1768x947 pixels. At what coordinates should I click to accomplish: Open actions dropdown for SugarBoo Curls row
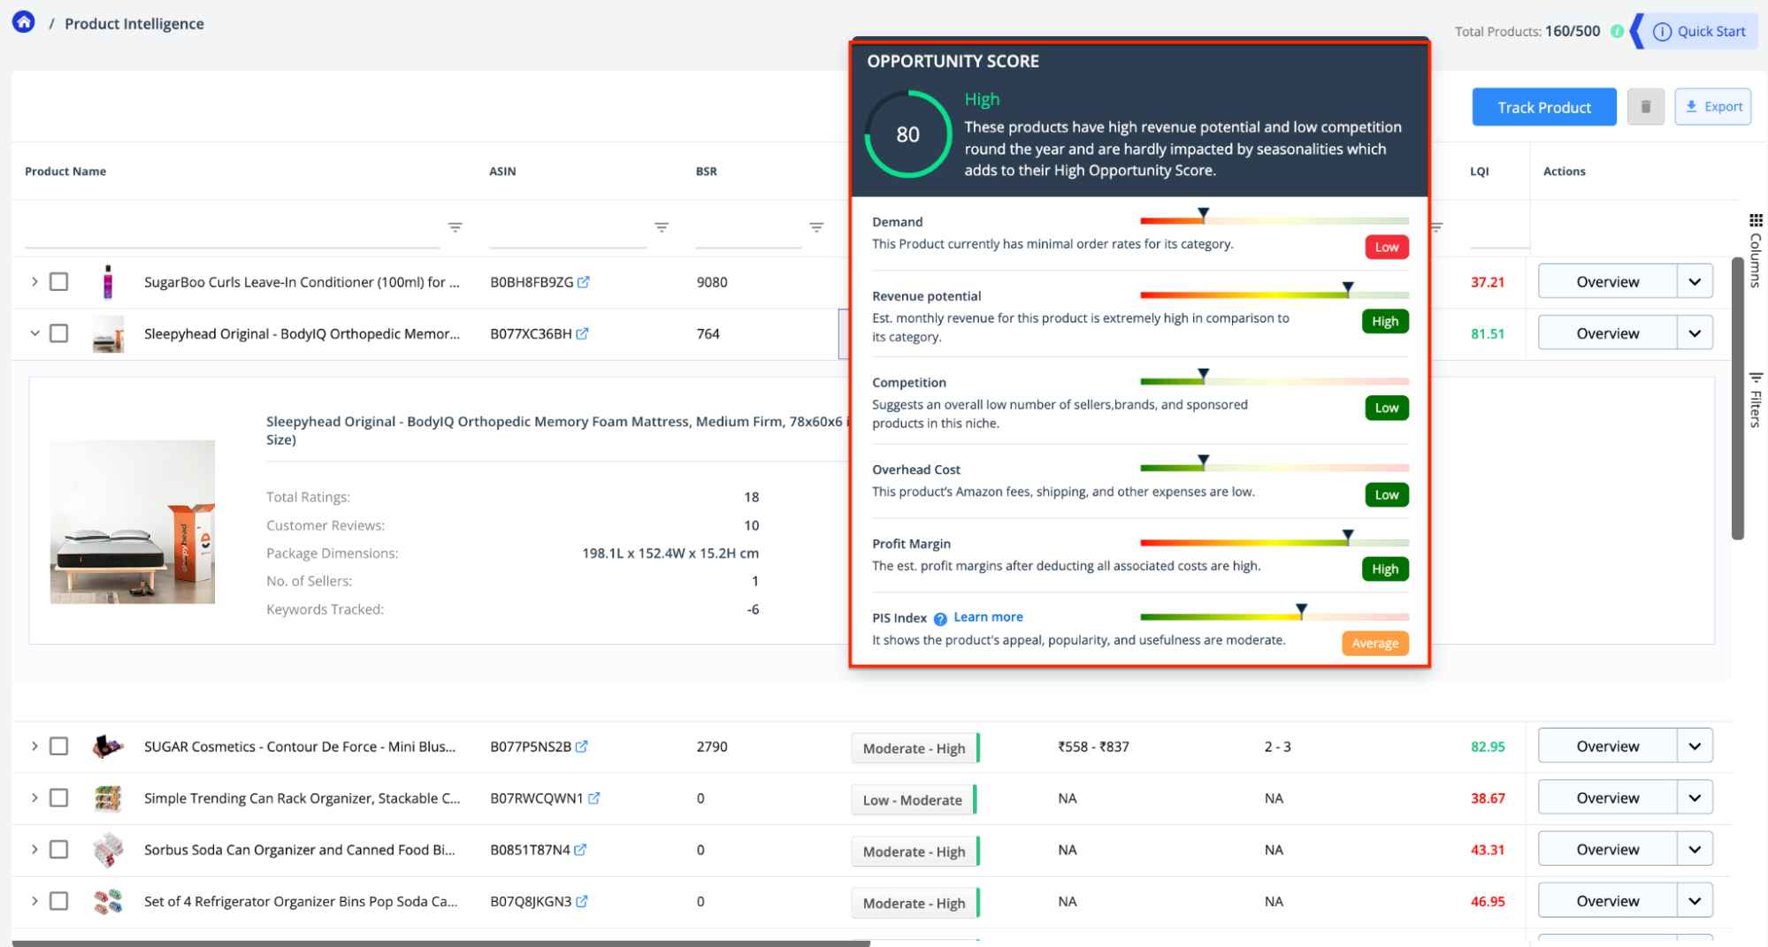point(1695,282)
